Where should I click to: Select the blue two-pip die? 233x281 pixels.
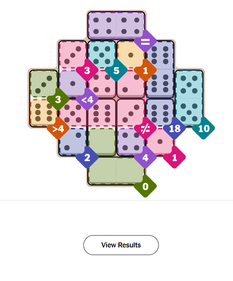pos(72,141)
